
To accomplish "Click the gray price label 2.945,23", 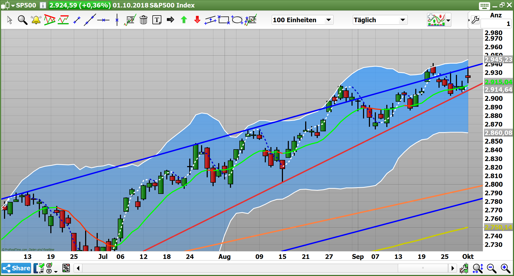I will click(x=498, y=59).
